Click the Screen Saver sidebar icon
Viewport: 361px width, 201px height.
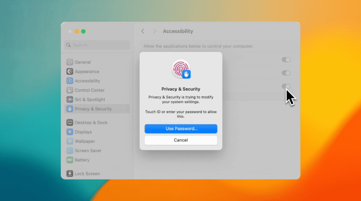point(70,151)
